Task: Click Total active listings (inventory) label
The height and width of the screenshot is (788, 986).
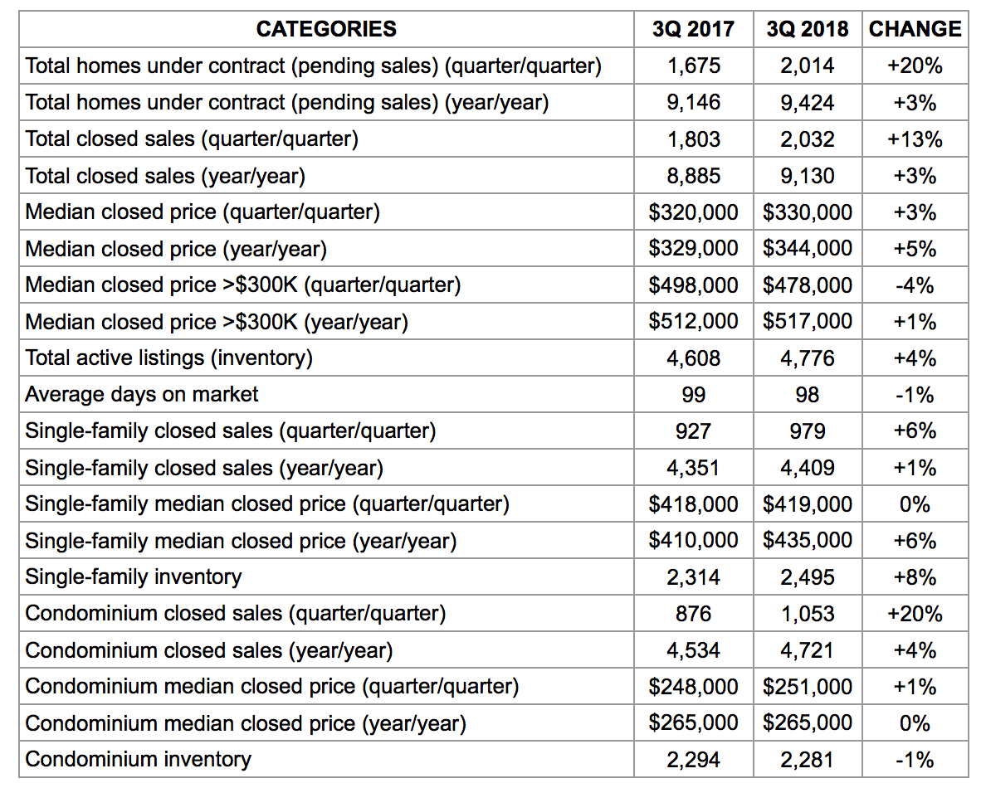Action: coord(168,358)
